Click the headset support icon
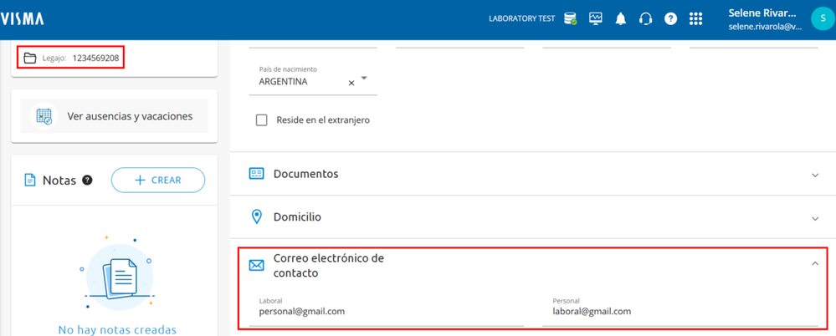This screenshot has width=836, height=336. pyautogui.click(x=645, y=18)
